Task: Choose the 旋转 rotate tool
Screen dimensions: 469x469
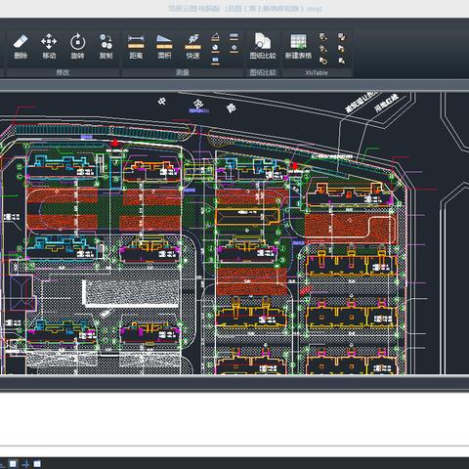Action: pyautogui.click(x=77, y=47)
